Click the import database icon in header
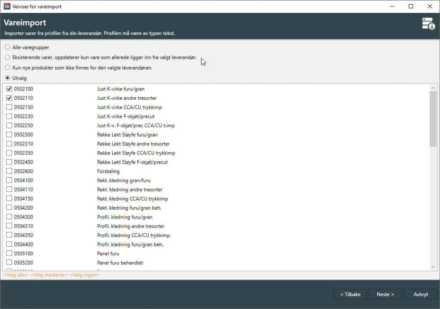 428,24
